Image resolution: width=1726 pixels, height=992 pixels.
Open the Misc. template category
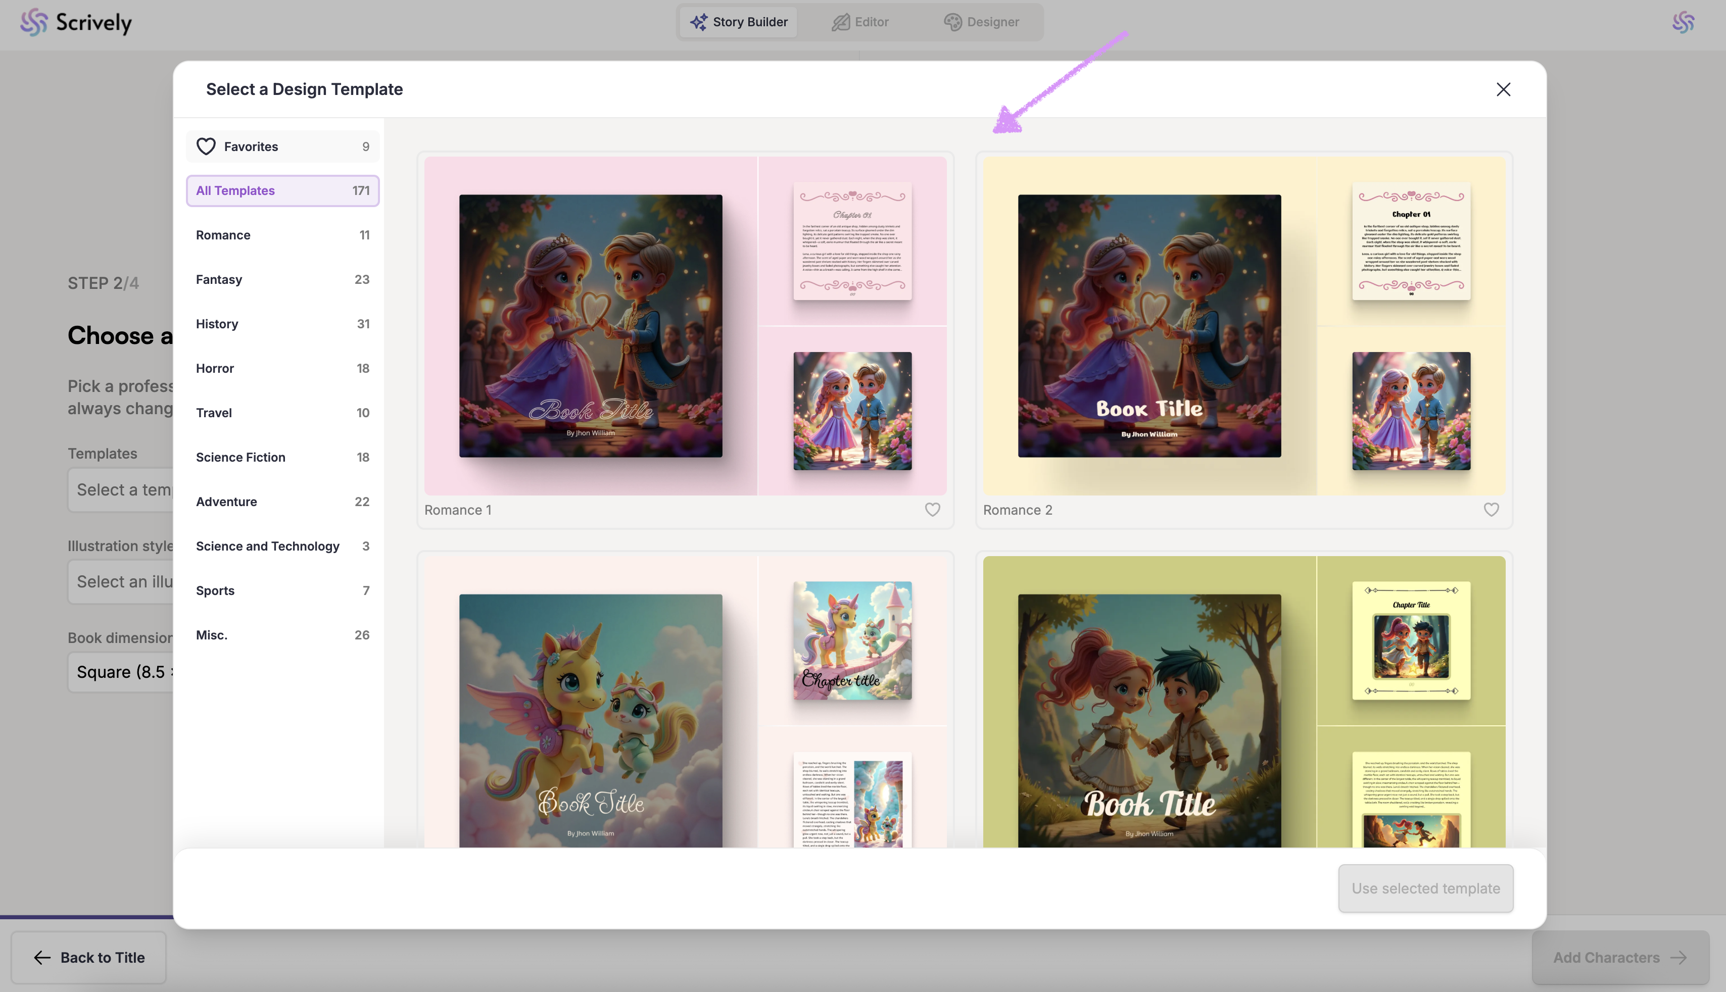(x=282, y=635)
